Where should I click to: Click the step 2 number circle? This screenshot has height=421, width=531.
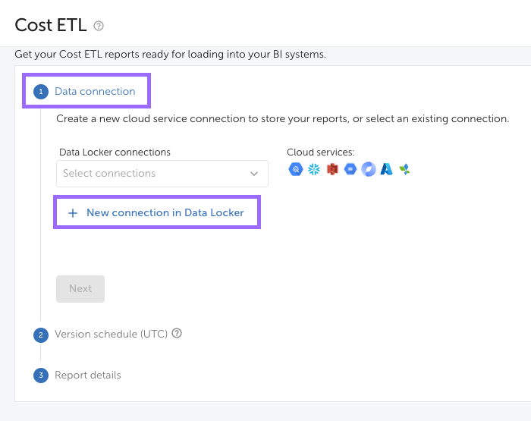[41, 335]
